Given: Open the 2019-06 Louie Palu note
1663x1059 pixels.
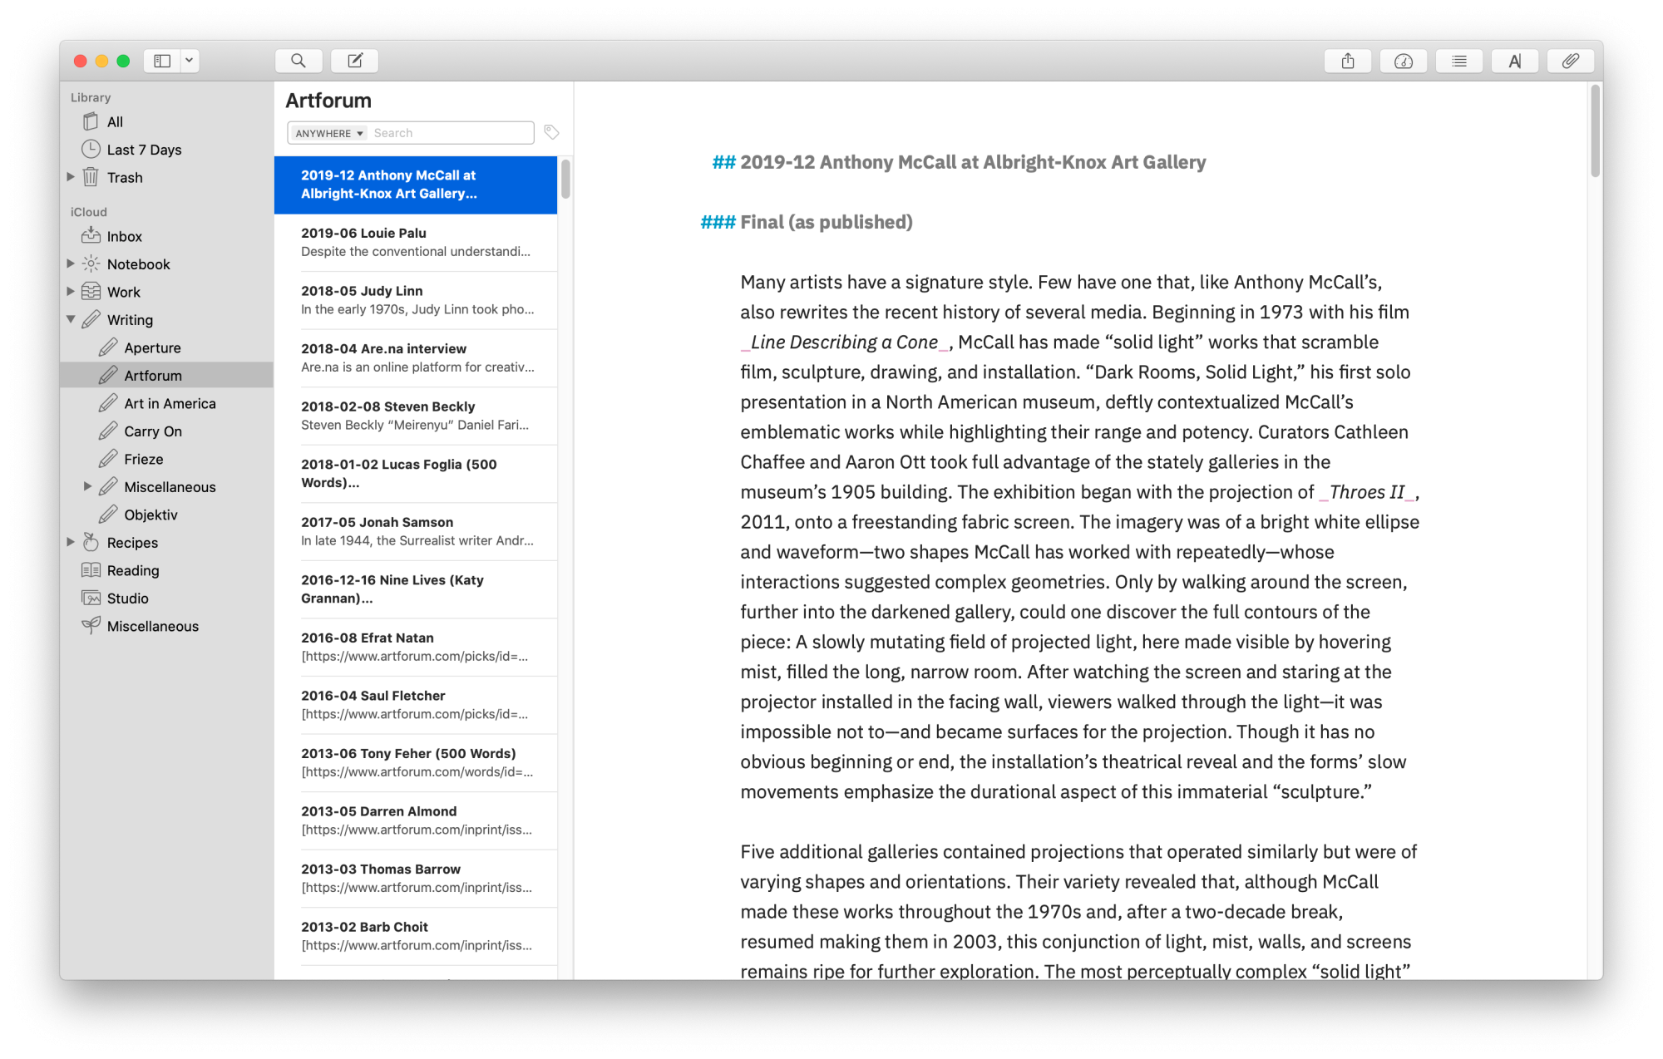Looking at the screenshot, I should [x=416, y=242].
